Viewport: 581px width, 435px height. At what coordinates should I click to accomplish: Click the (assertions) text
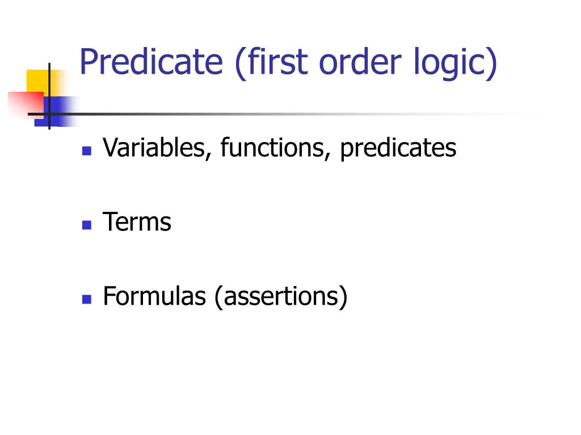pos(281,297)
